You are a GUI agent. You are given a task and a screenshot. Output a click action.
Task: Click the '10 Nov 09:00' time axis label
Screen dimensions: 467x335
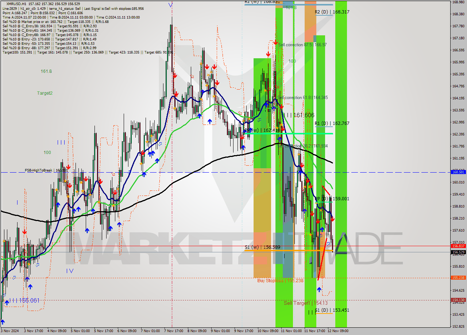(x=268, y=331)
